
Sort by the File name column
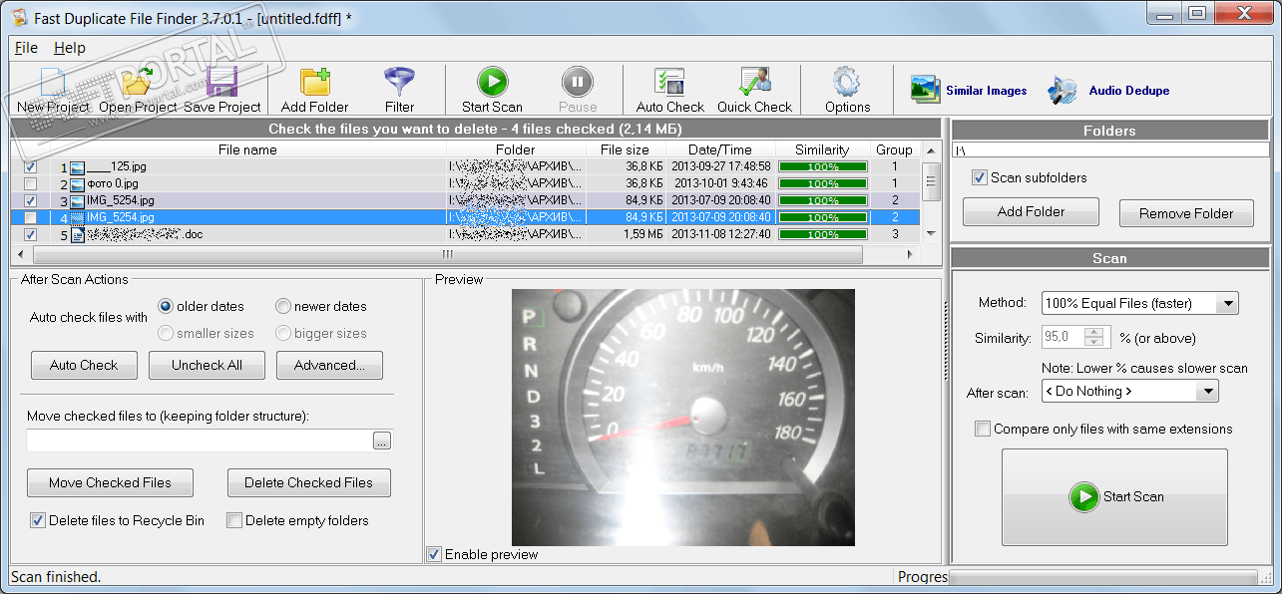click(x=247, y=149)
